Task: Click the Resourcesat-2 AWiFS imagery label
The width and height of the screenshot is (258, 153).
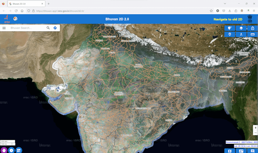Action: [x=242, y=142]
